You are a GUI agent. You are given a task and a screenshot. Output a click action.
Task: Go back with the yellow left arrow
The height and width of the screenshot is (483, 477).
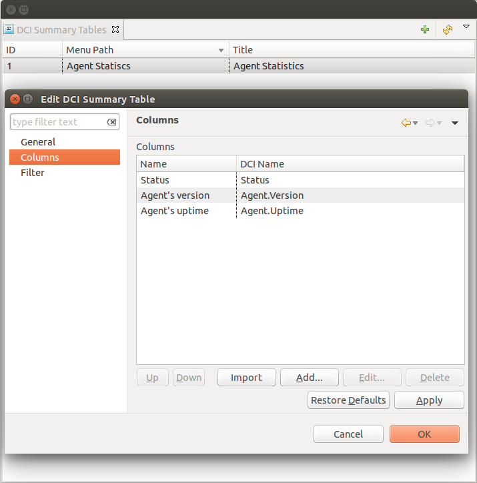click(x=406, y=123)
